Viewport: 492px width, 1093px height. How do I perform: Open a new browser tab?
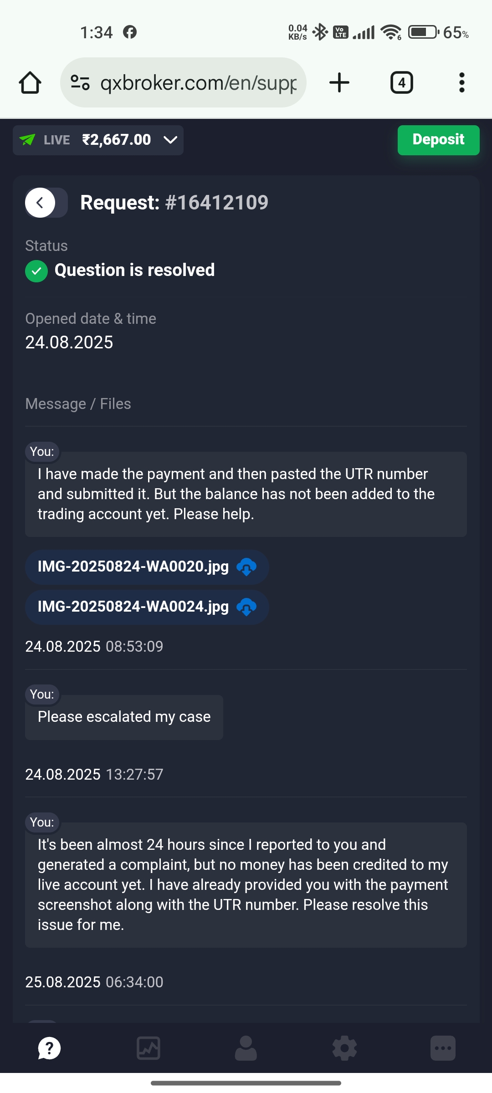point(339,83)
